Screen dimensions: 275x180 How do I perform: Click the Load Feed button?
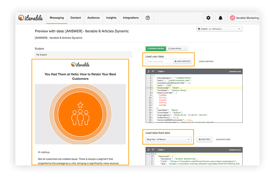[x=204, y=139]
